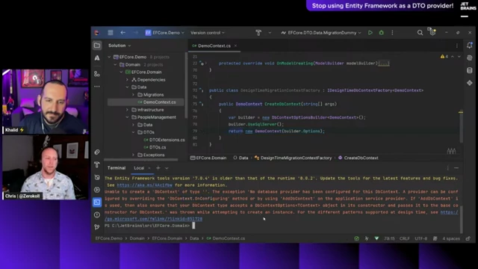The width and height of the screenshot is (478, 269).
Task: Go to line via 79:15 indicator
Action: click(389, 238)
